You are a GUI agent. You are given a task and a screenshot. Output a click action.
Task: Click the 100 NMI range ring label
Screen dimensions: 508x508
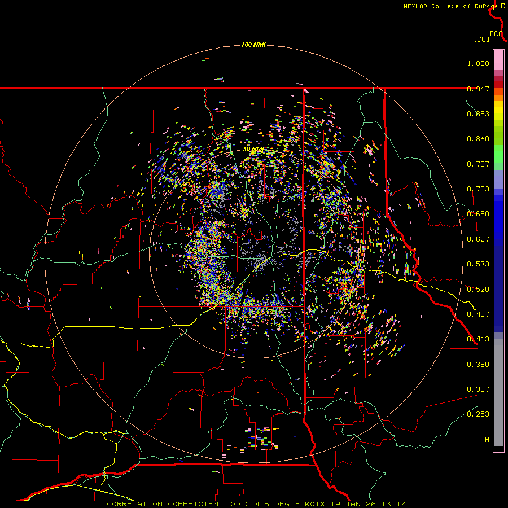coord(253,45)
